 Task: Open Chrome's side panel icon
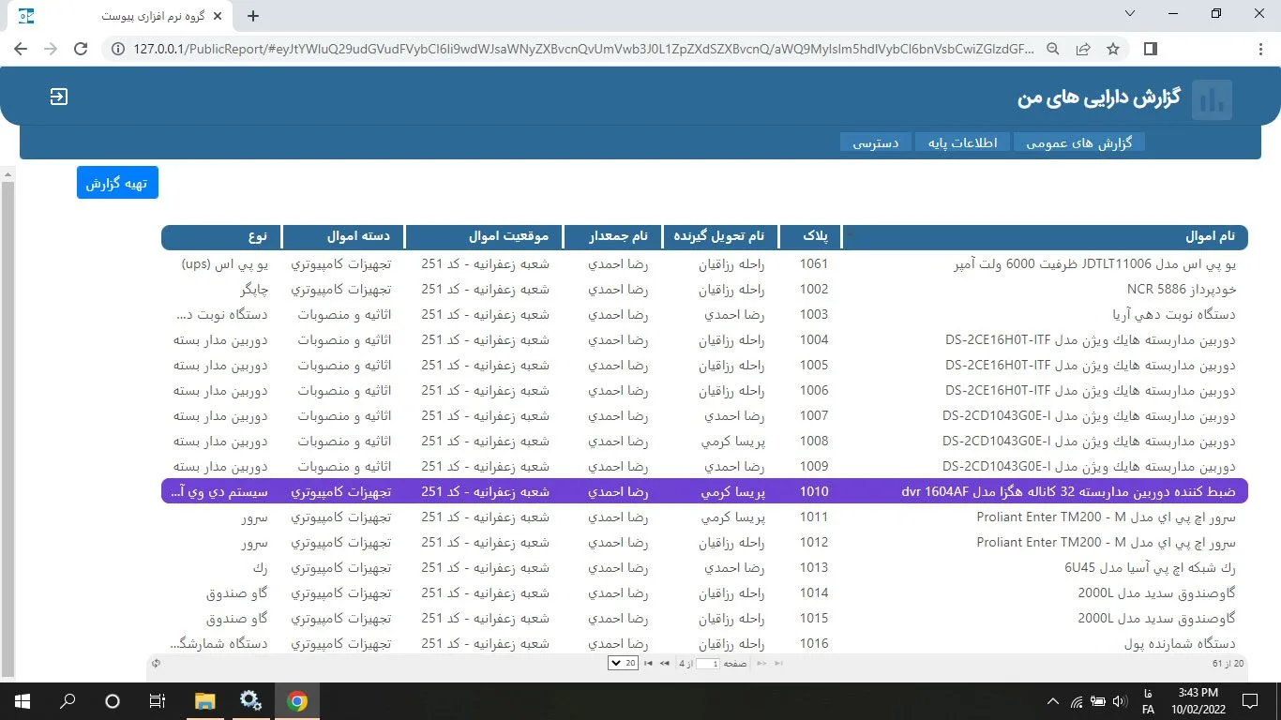coord(1151,49)
